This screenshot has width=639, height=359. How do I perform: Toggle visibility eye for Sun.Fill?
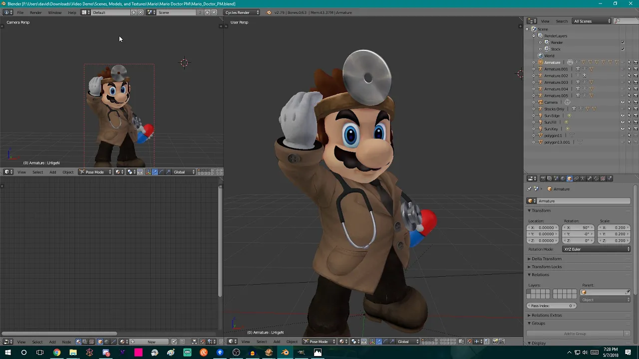coord(623,122)
